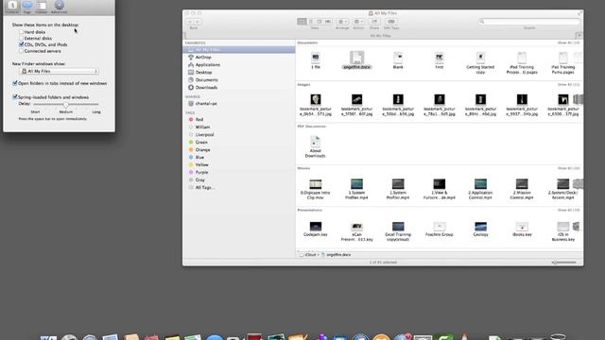Open the New Finder windows show dropdown
The image size is (605, 340).
[59, 72]
